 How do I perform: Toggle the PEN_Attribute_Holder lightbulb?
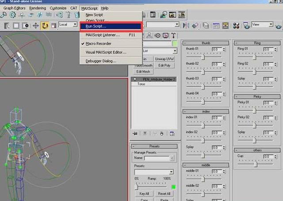coord(134,79)
